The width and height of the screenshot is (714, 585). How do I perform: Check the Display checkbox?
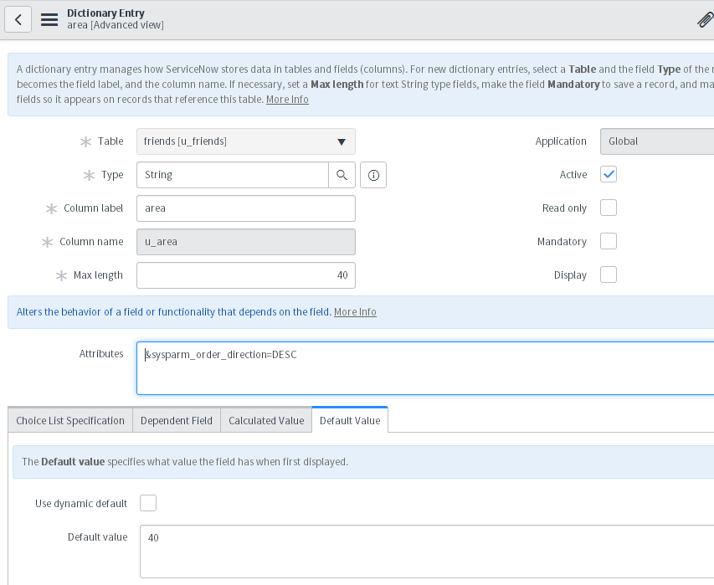tap(609, 275)
